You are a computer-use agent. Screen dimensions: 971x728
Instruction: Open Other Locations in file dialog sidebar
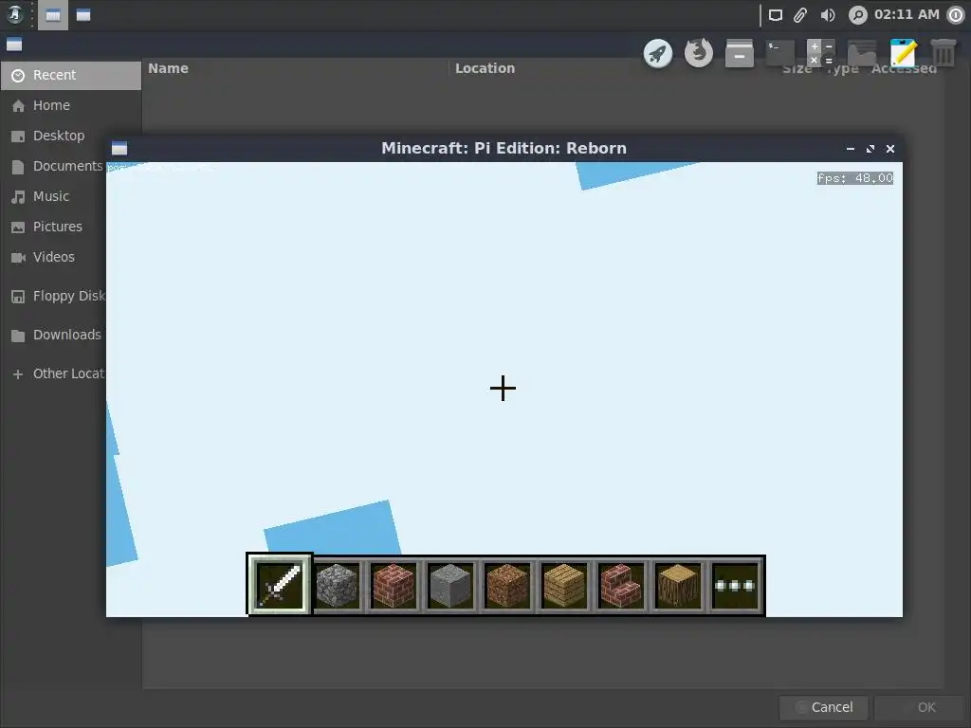54,373
